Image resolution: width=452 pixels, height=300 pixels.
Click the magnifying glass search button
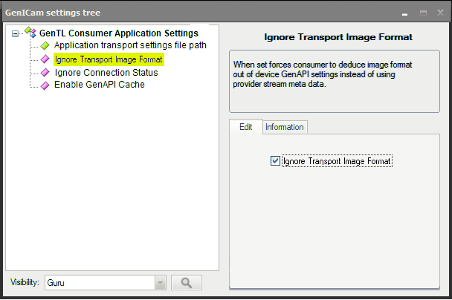pyautogui.click(x=187, y=282)
